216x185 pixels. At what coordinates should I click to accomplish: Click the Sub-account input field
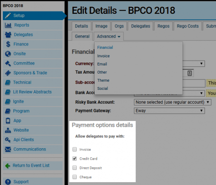[194, 83]
